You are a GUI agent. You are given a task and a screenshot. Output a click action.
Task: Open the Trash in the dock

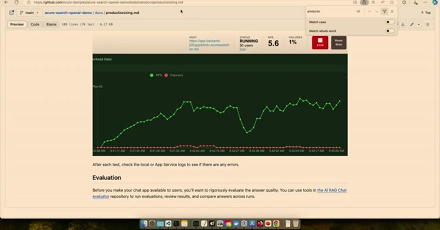point(296,223)
